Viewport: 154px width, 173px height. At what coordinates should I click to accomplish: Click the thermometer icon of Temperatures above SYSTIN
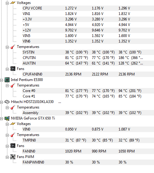click(x=13, y=47)
